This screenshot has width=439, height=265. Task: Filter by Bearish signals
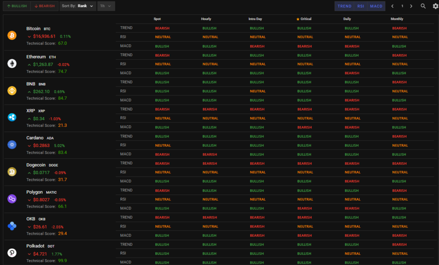44,6
